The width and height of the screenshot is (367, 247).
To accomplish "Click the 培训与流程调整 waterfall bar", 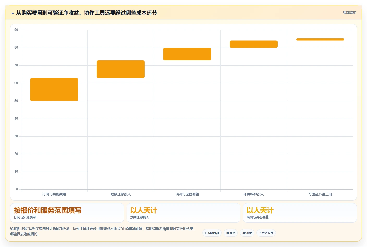I will click(187, 54).
